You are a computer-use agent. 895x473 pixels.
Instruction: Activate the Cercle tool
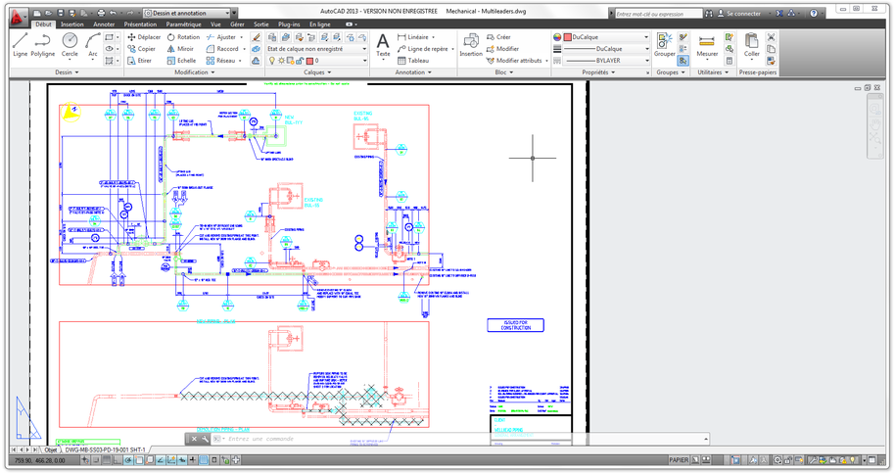[x=70, y=44]
